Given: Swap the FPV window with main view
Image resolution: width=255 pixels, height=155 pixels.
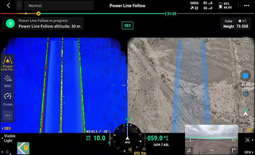Looking at the screenshot, I should tap(189, 151).
